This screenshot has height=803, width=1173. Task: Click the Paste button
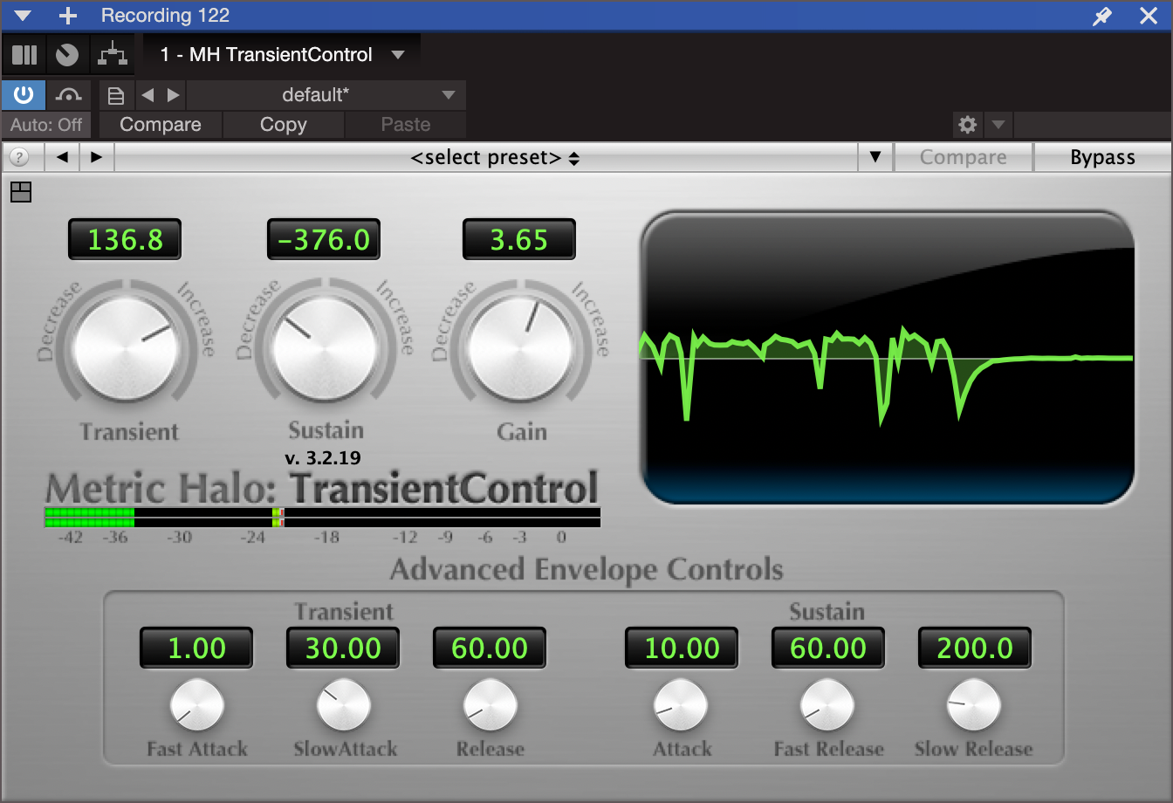pos(406,125)
